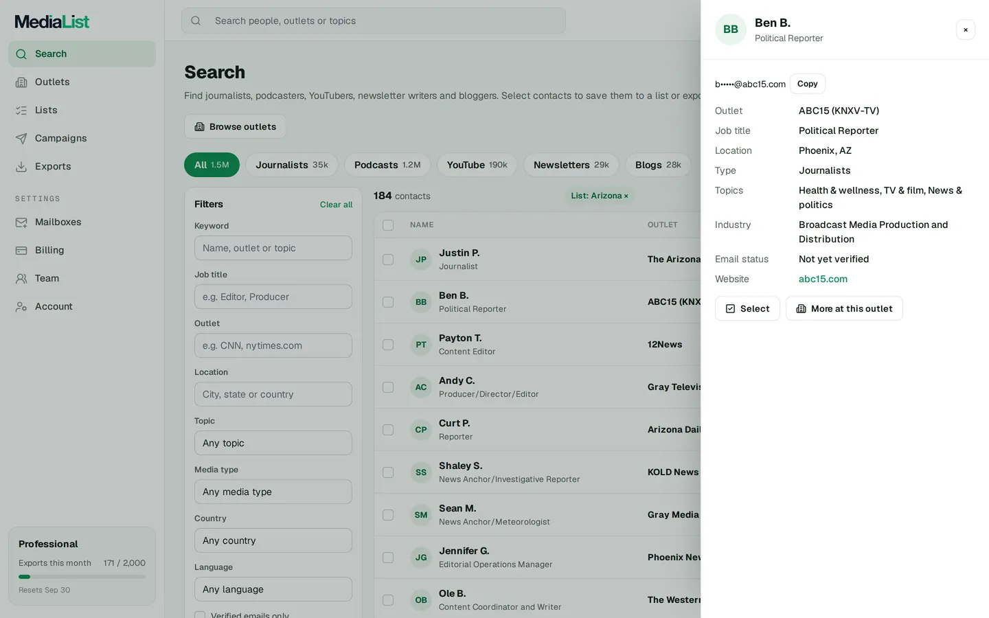The image size is (989, 618).
Task: Click the exports usage progress bar
Action: pyautogui.click(x=82, y=577)
